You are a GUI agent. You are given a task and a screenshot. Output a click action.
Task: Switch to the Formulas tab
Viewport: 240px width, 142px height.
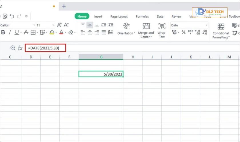pos(142,16)
